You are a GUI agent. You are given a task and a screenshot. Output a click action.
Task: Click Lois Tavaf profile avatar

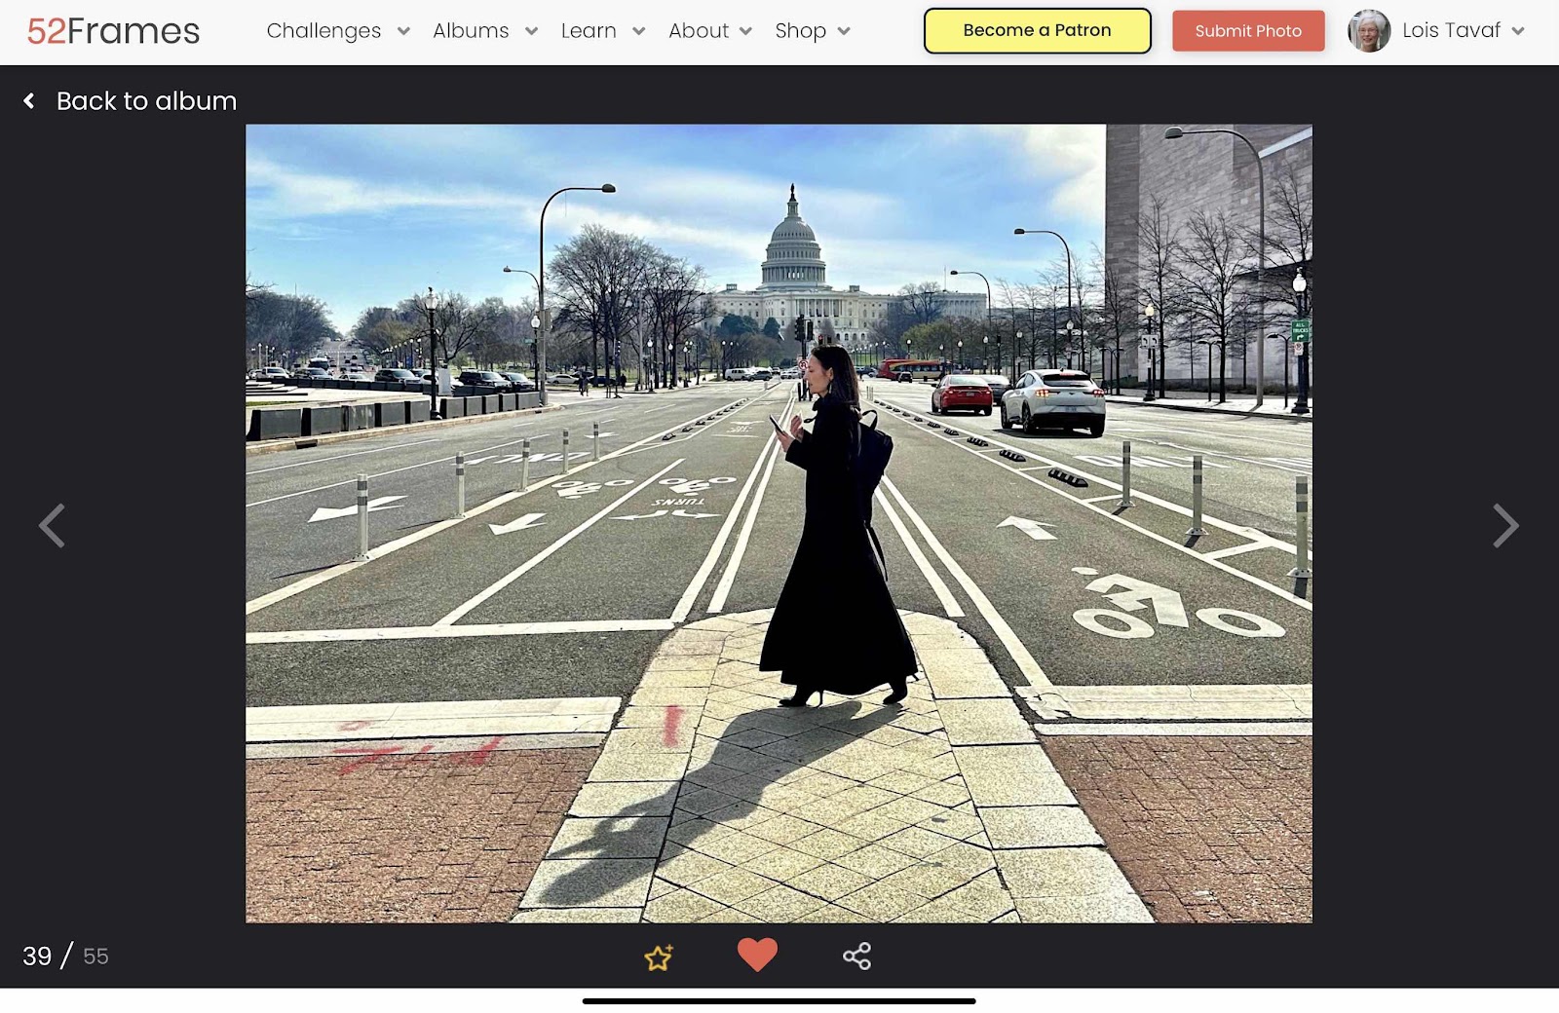pyautogui.click(x=1369, y=31)
